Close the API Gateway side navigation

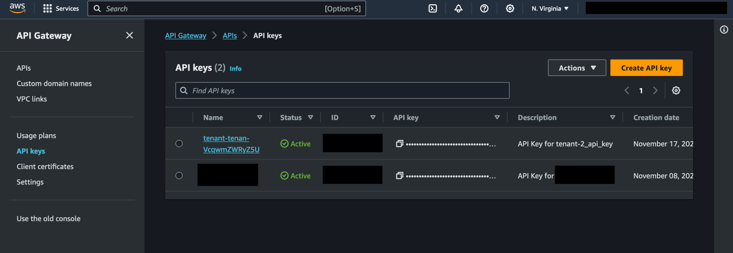point(130,35)
